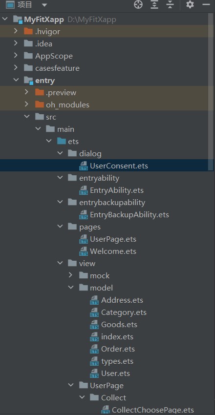Click the collapse all toolbar icon
215x415 pixels.
click(170, 5)
